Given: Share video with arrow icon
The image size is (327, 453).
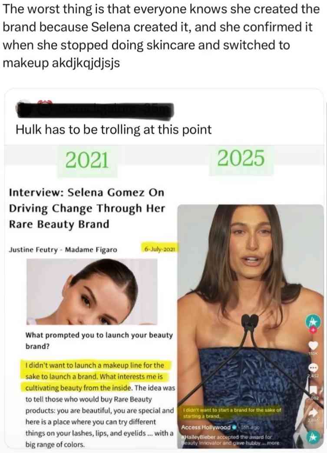Looking at the screenshot, I should pos(314,413).
